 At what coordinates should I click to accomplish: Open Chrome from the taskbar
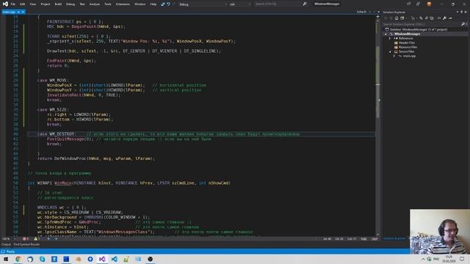tap(18, 259)
